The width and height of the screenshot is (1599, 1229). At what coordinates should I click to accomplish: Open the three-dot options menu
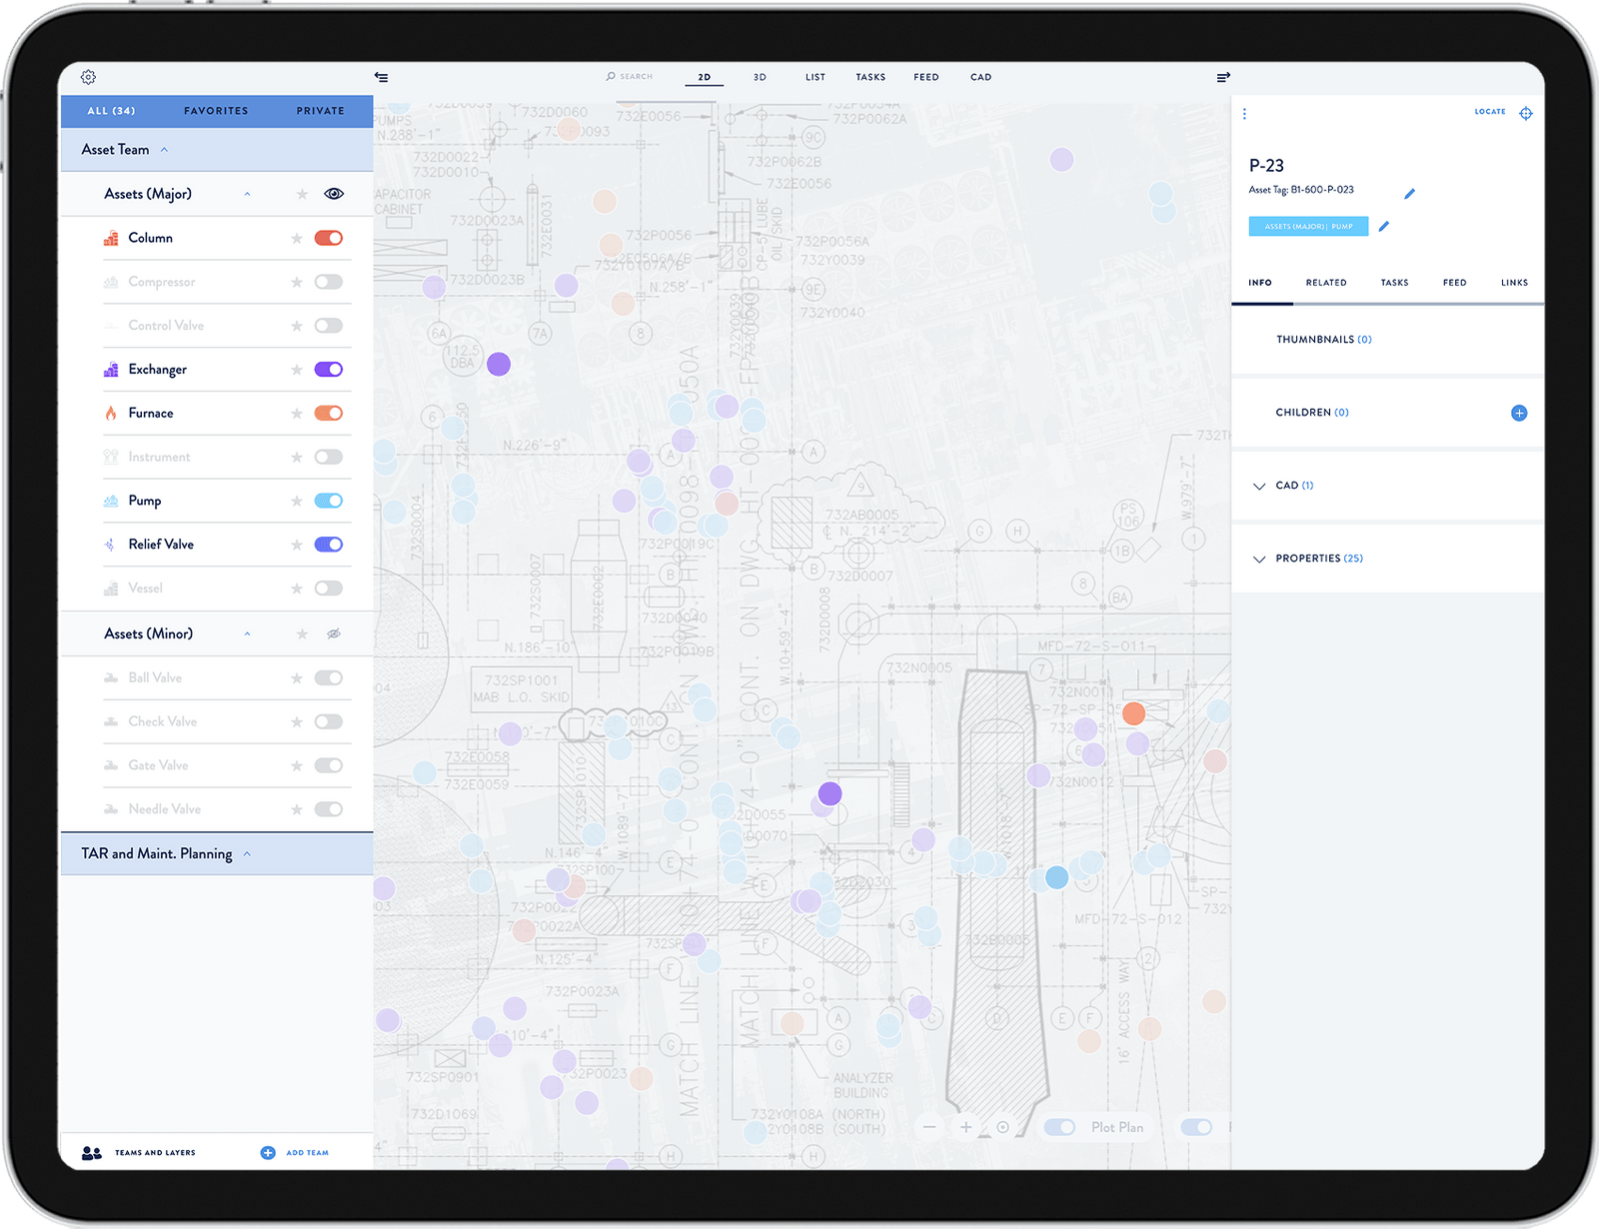point(1244,114)
